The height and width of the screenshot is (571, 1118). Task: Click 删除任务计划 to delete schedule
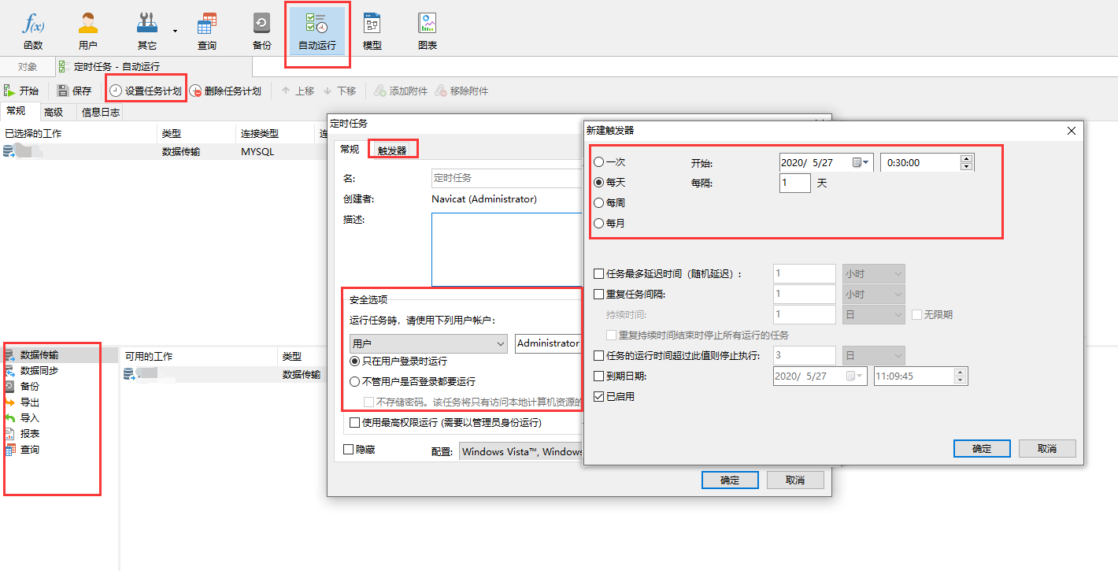225,91
